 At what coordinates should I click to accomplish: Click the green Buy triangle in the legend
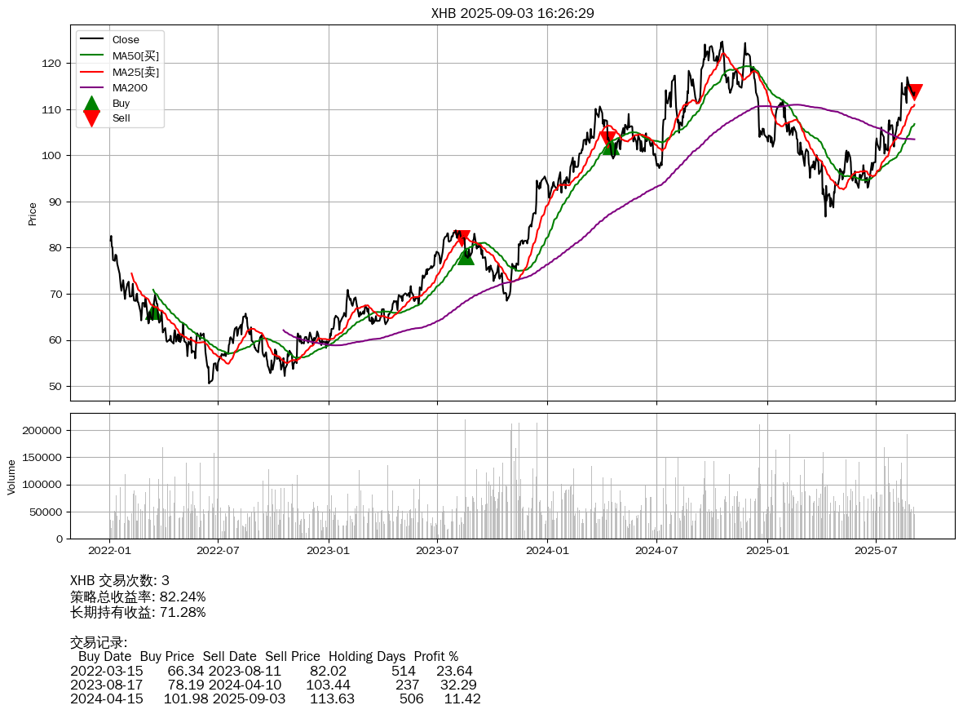tap(91, 104)
